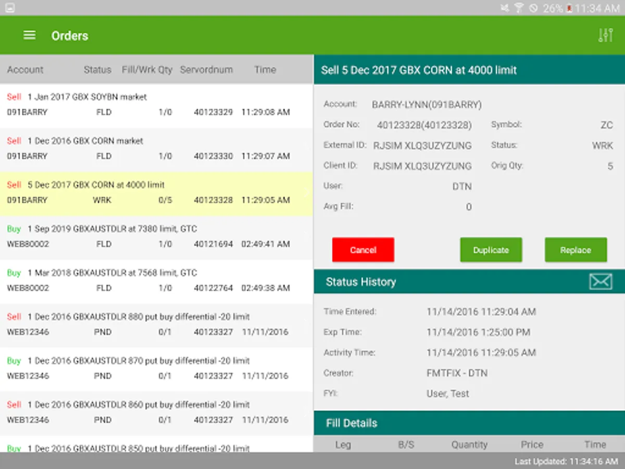The width and height of the screenshot is (625, 469).
Task: Tap FYI value User, Test
Action: 448,394
